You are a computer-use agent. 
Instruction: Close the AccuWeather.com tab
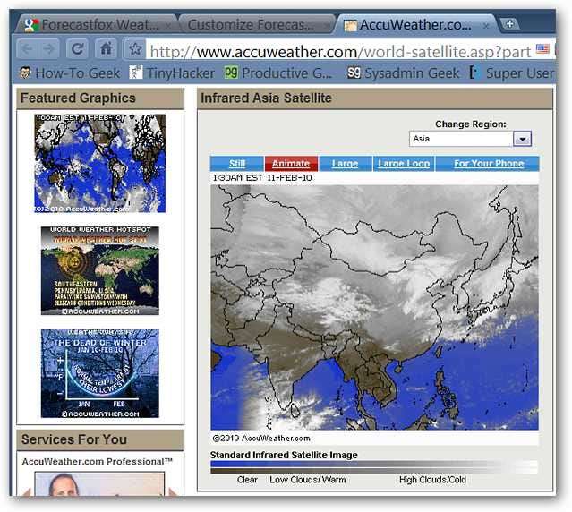click(485, 26)
